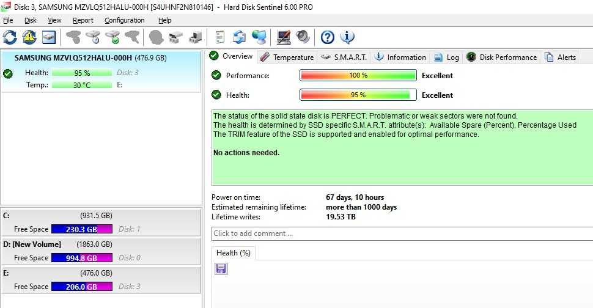Viewport: 593px width, 308px height.
Task: Click the disk-with-clock test toolbar icon
Action: coord(93,37)
